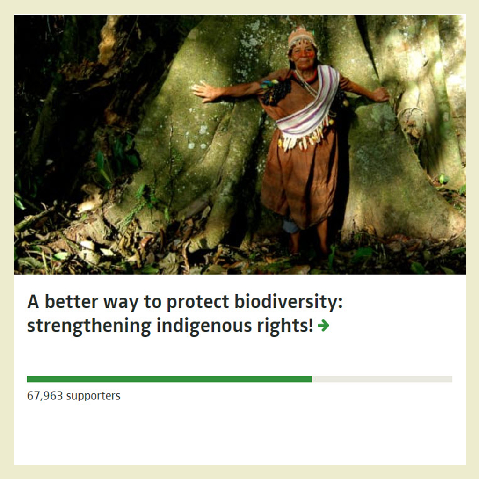Click "strengthening indigenous rights!" headline text
The height and width of the screenshot is (479, 479).
(170, 326)
